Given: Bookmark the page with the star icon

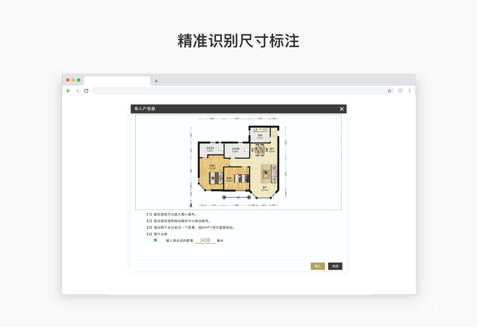Looking at the screenshot, I should (389, 91).
